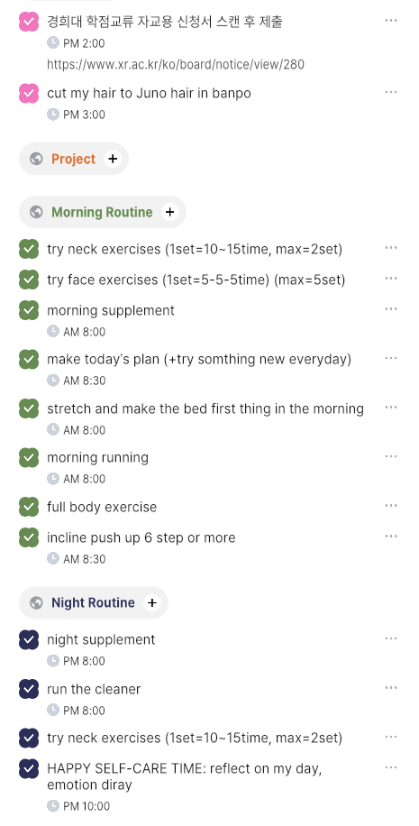Open three-dot menu for run the cleaner

tap(390, 688)
